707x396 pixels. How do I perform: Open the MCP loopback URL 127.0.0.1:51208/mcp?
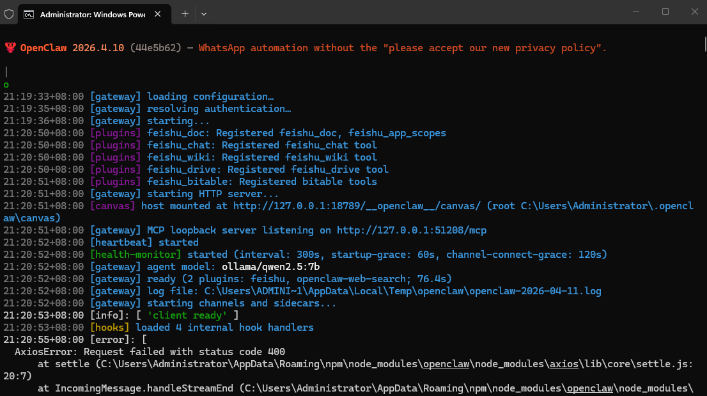(x=412, y=230)
